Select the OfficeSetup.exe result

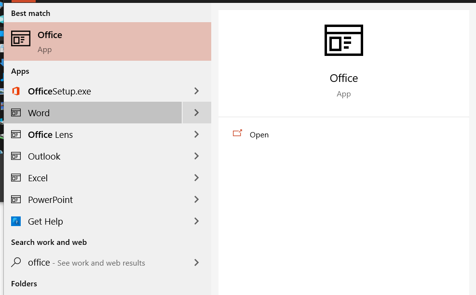click(x=93, y=91)
